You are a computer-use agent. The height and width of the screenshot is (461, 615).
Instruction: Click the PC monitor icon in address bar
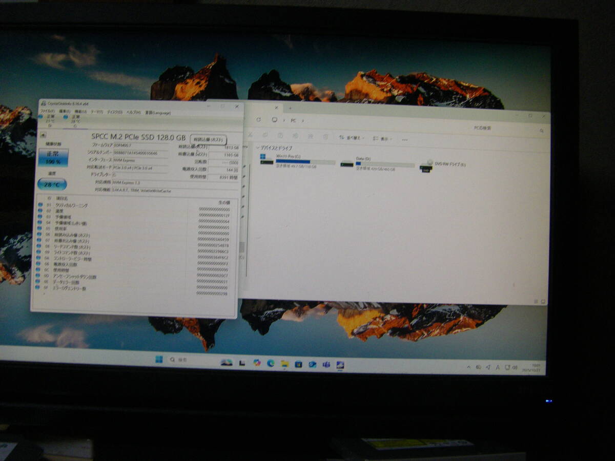pyautogui.click(x=275, y=120)
